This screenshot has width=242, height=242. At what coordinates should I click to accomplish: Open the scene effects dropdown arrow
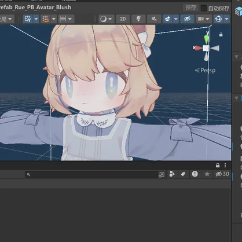(176, 19)
